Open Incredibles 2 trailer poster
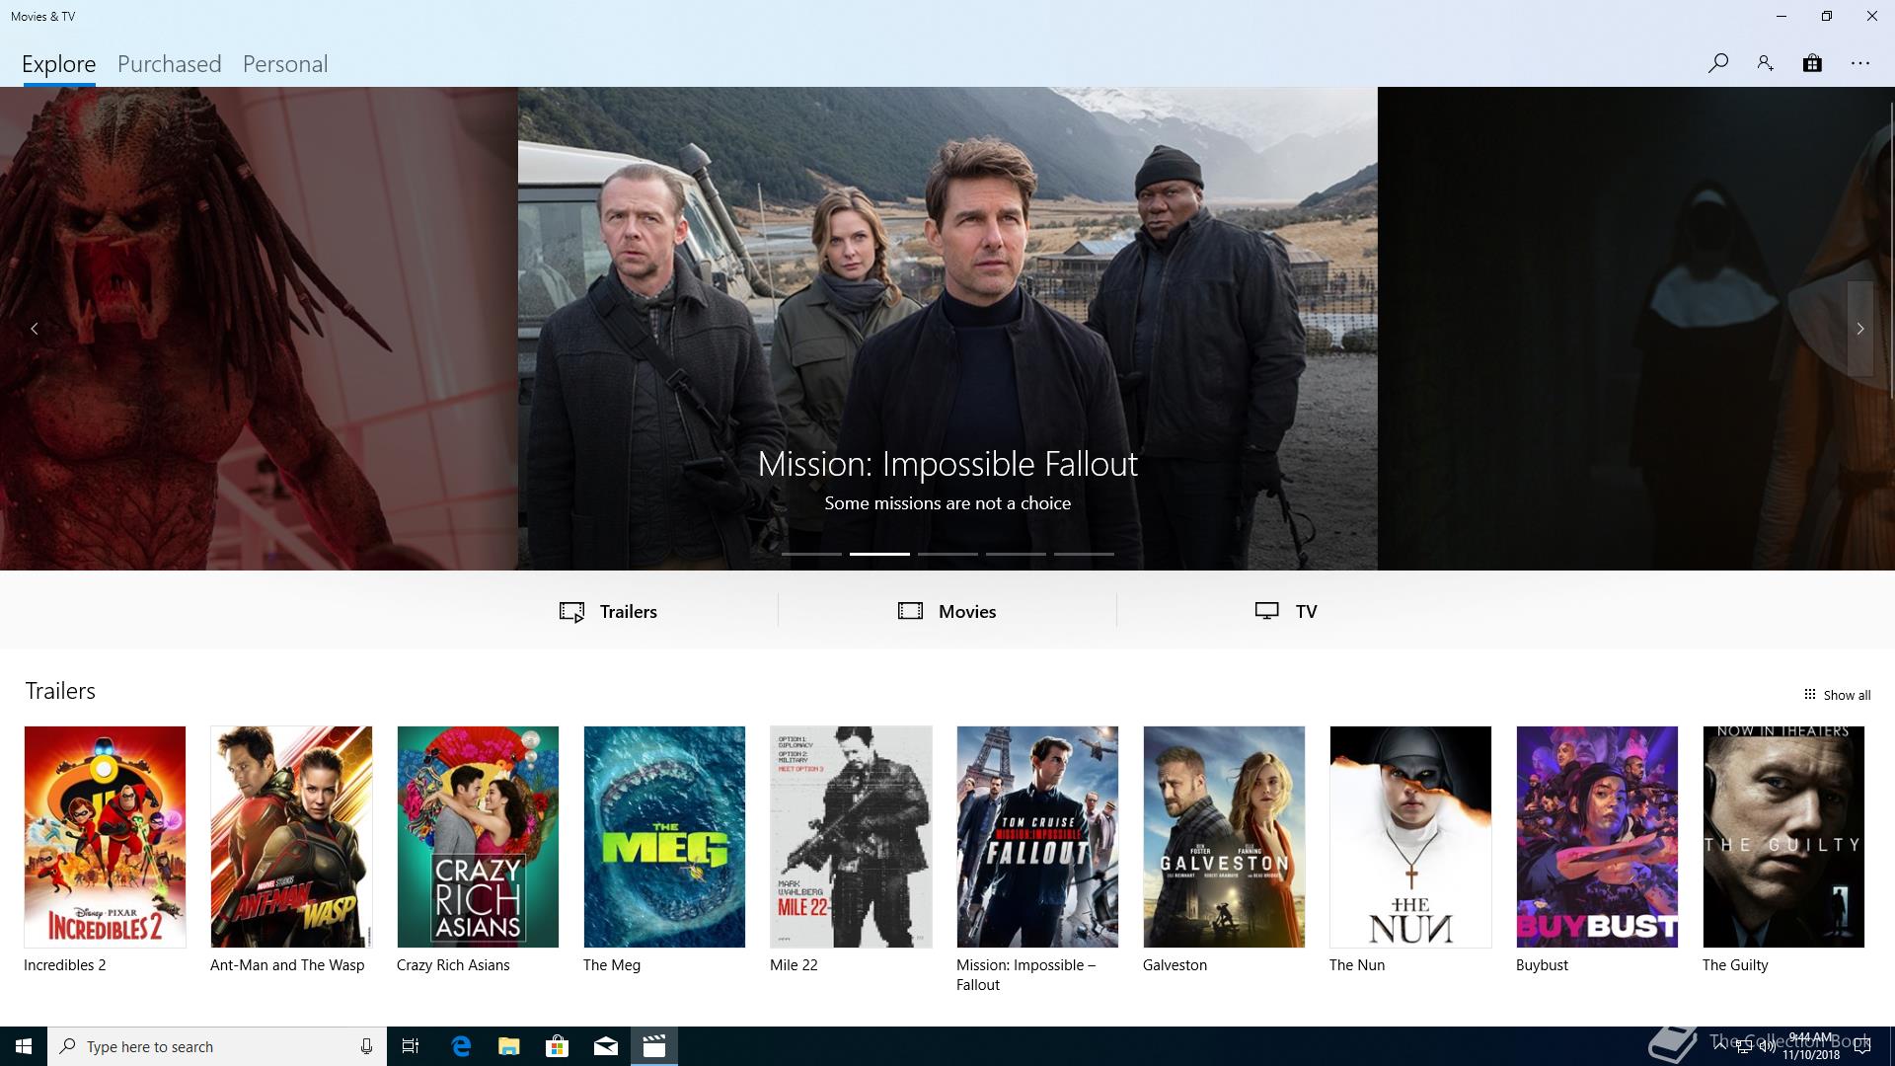Screen dimensions: 1895x1066 (105, 837)
